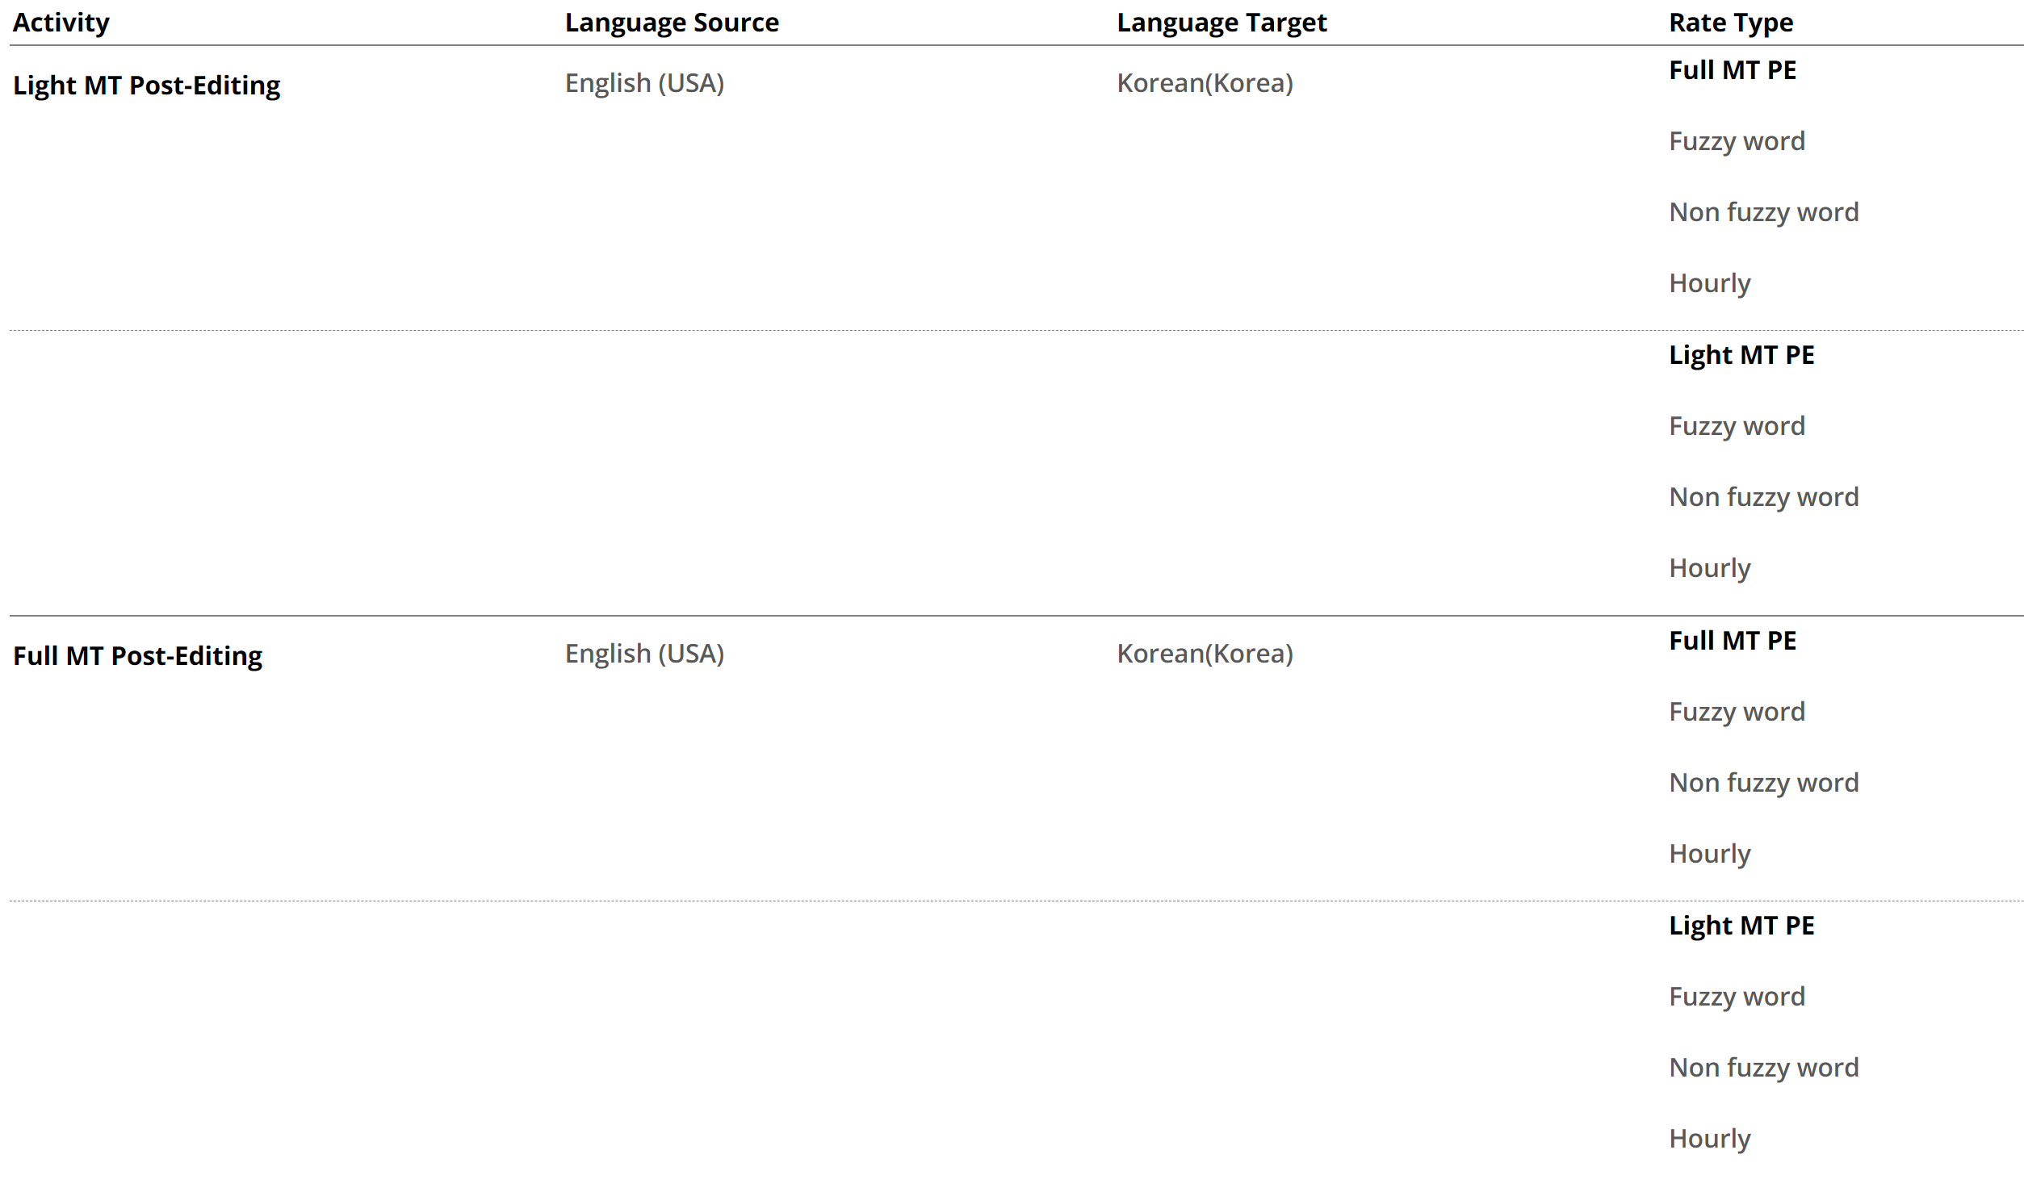Select the Light MT Post-Editing activity label
2024x1196 pixels.
coord(146,86)
